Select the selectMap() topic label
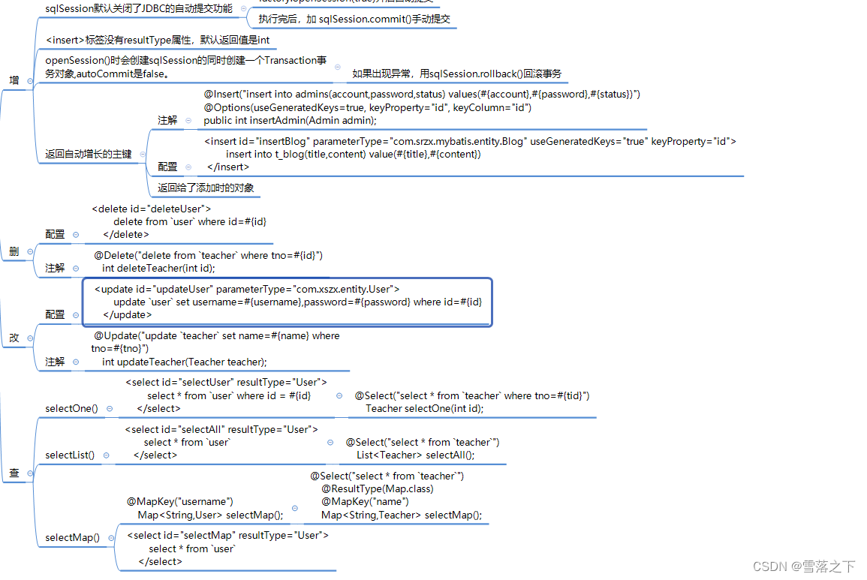867x580 pixels. tap(72, 538)
